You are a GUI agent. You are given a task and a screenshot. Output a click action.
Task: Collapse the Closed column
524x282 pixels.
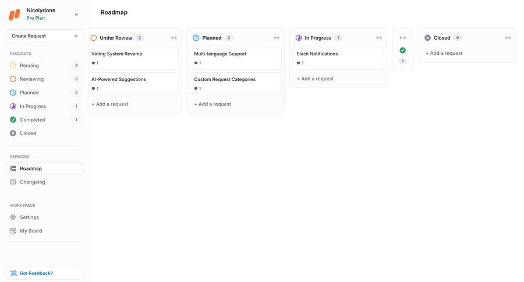point(508,38)
